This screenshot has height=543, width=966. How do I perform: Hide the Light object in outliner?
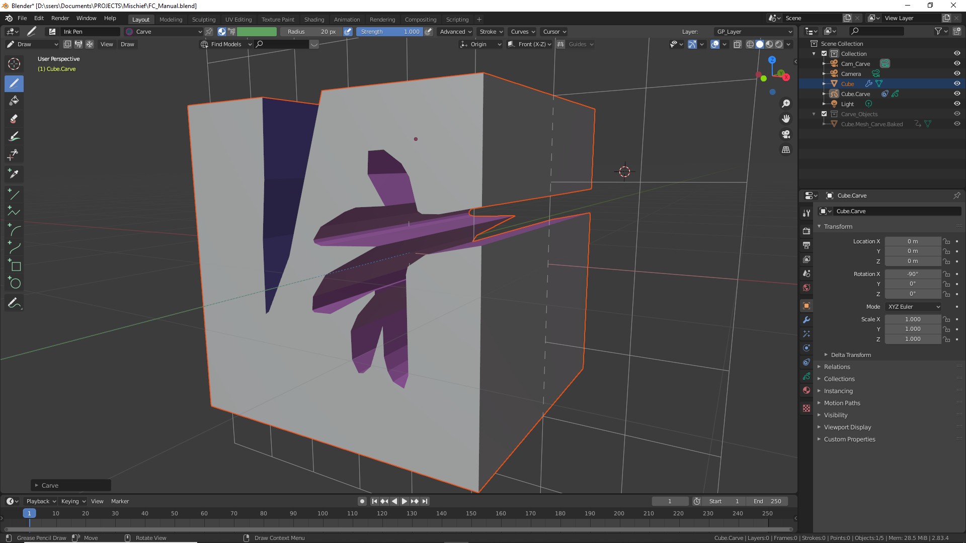point(957,104)
